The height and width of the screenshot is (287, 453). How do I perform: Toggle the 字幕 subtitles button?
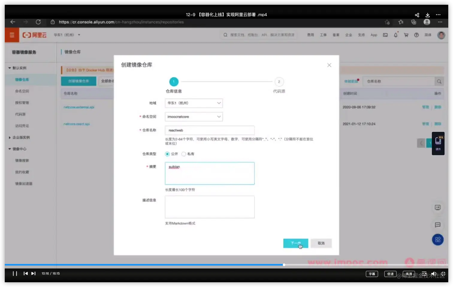tap(372, 274)
